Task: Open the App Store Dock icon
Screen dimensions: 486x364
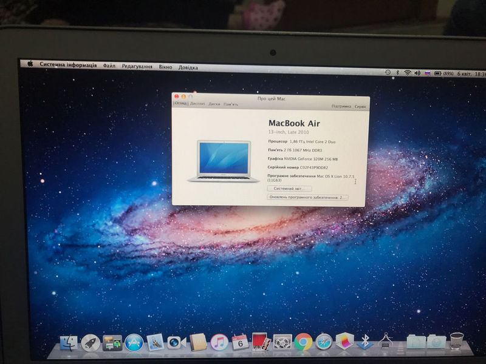Action: [134, 343]
